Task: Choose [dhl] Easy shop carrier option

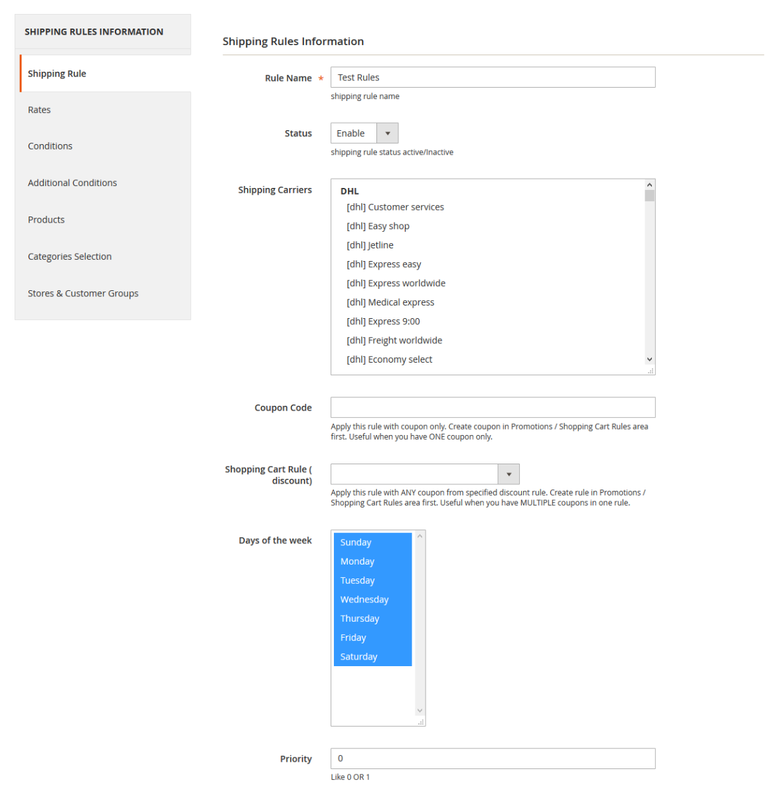Action: click(378, 226)
